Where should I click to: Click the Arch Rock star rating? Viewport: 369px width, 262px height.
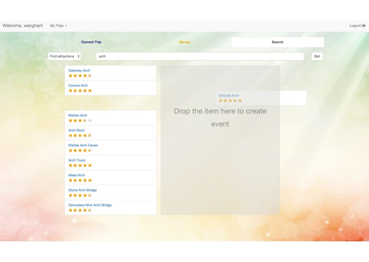80,136
